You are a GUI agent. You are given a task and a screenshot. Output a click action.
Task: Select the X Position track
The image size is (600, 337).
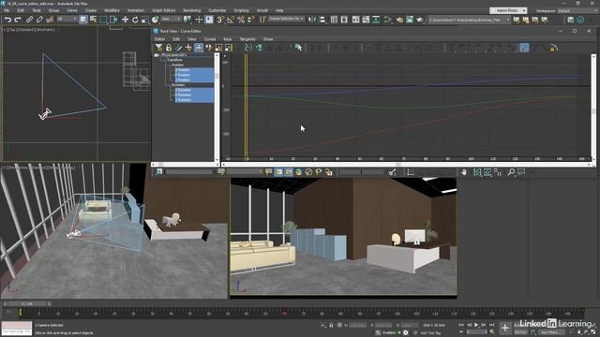point(194,70)
